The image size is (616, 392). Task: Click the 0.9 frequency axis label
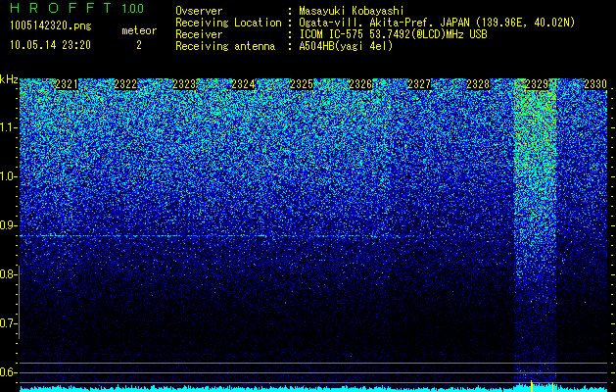coord(7,225)
